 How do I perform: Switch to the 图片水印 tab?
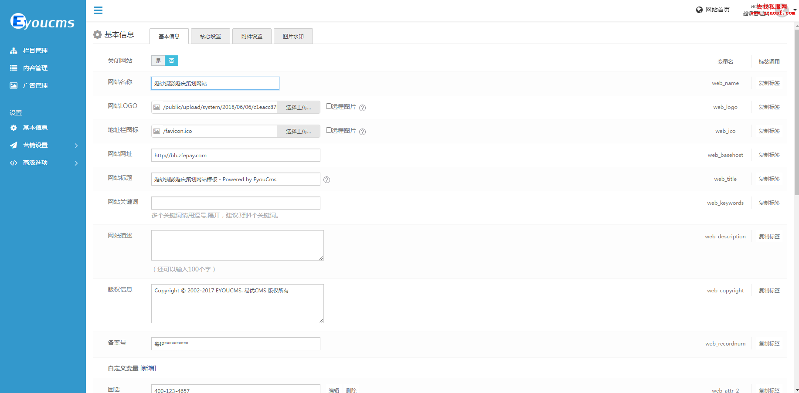(x=293, y=36)
